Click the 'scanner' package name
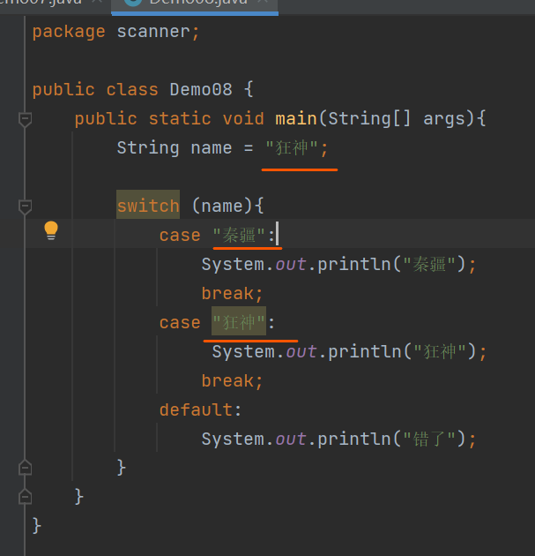Viewport: 535px width, 556px height. click(x=153, y=32)
